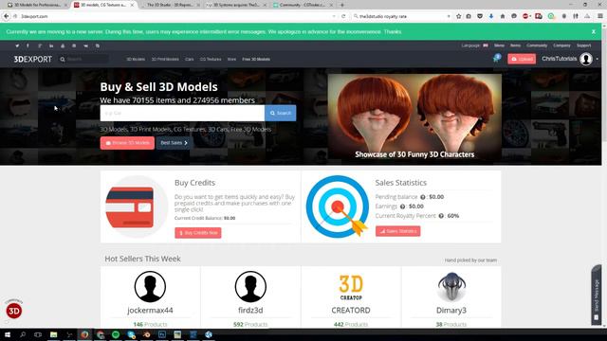Click the ChrisTutorials profile avatar
Screen dimensions: 607x341
586,59
